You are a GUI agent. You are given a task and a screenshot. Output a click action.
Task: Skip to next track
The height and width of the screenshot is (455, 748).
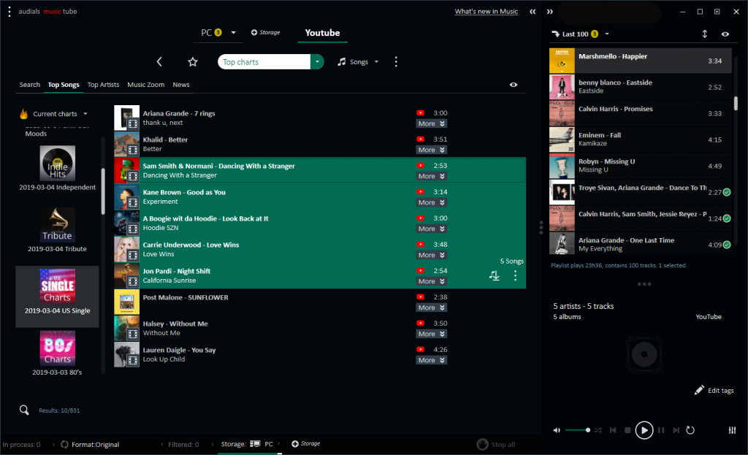676,430
